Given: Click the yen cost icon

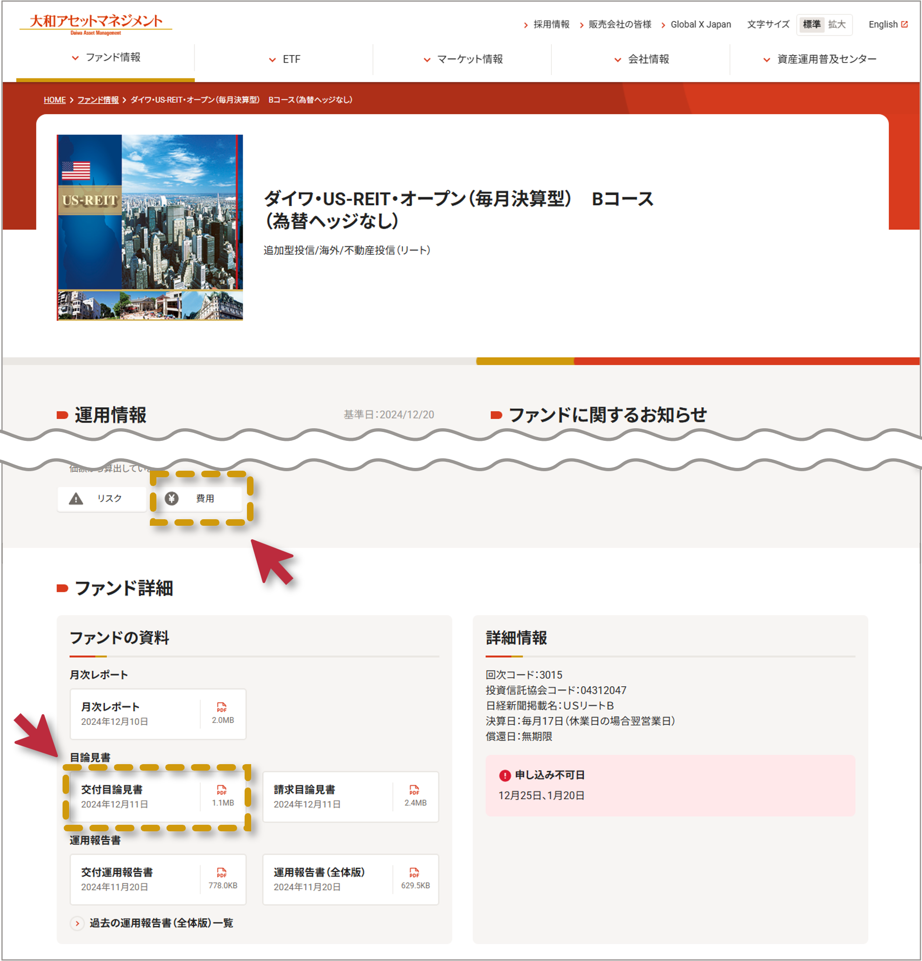Looking at the screenshot, I should tap(171, 499).
